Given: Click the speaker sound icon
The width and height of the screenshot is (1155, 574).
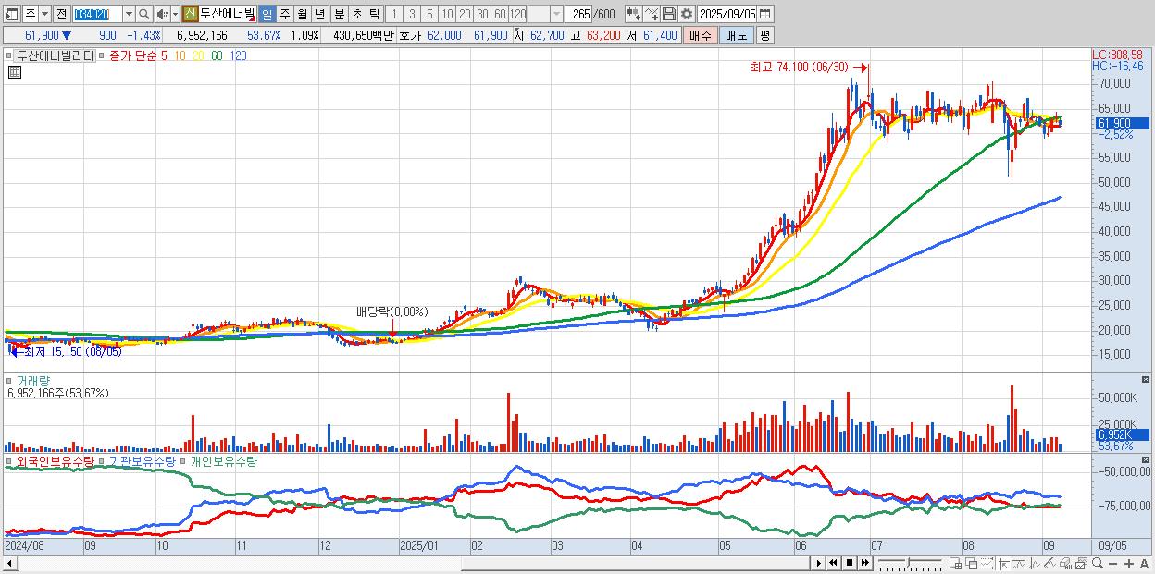Looking at the screenshot, I should (x=162, y=15).
